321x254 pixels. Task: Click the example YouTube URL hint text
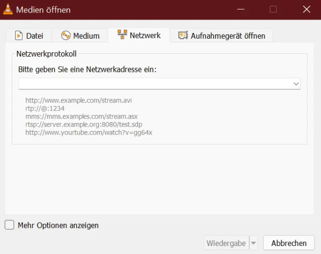(89, 133)
